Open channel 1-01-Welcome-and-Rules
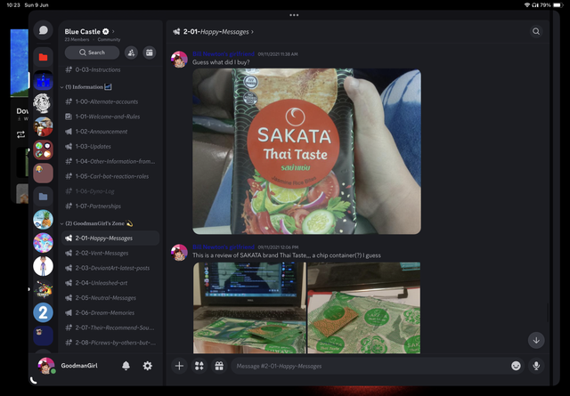 pos(110,117)
